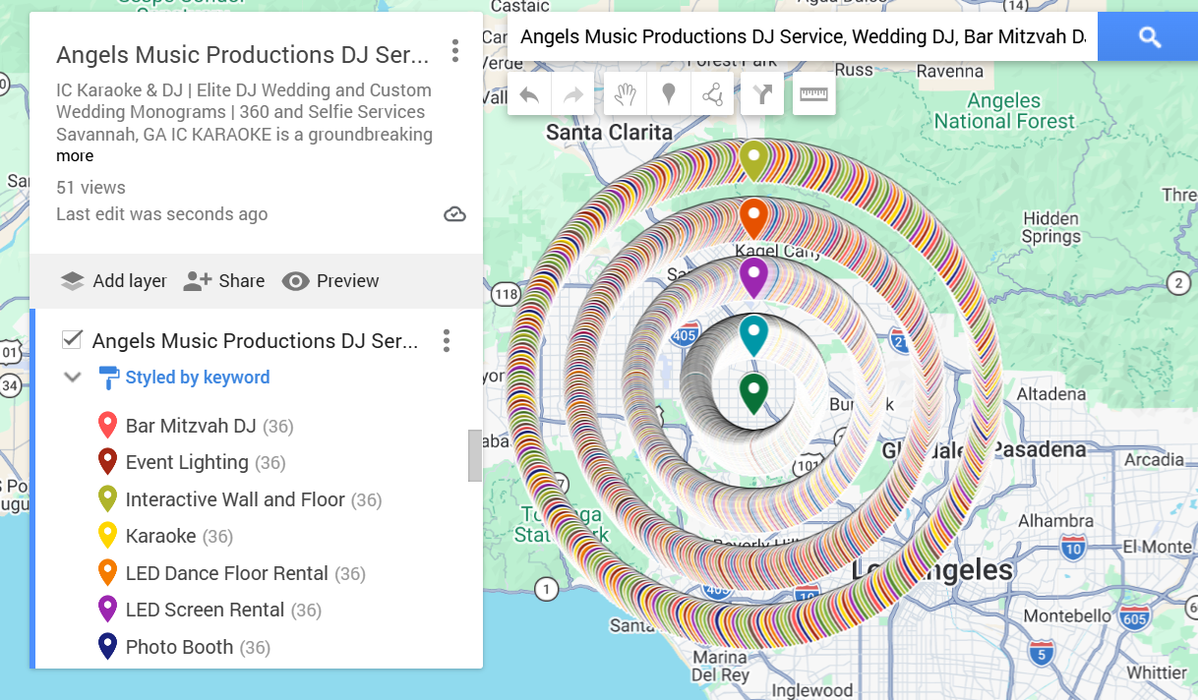Screen dimensions: 1198x700
Task: Click the cloud save status icon
Action: coord(454,213)
